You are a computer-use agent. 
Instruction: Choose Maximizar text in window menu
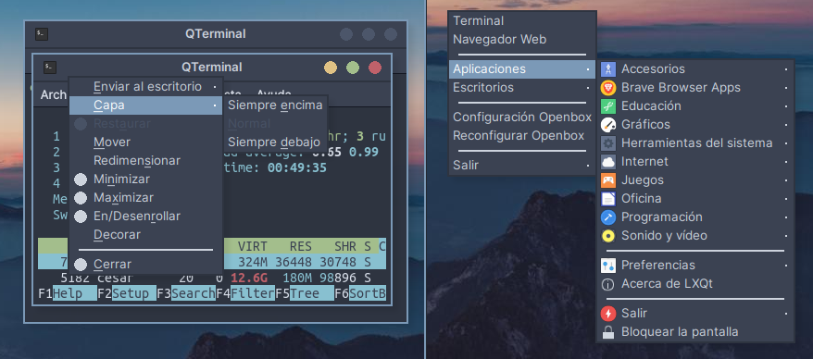point(123,198)
